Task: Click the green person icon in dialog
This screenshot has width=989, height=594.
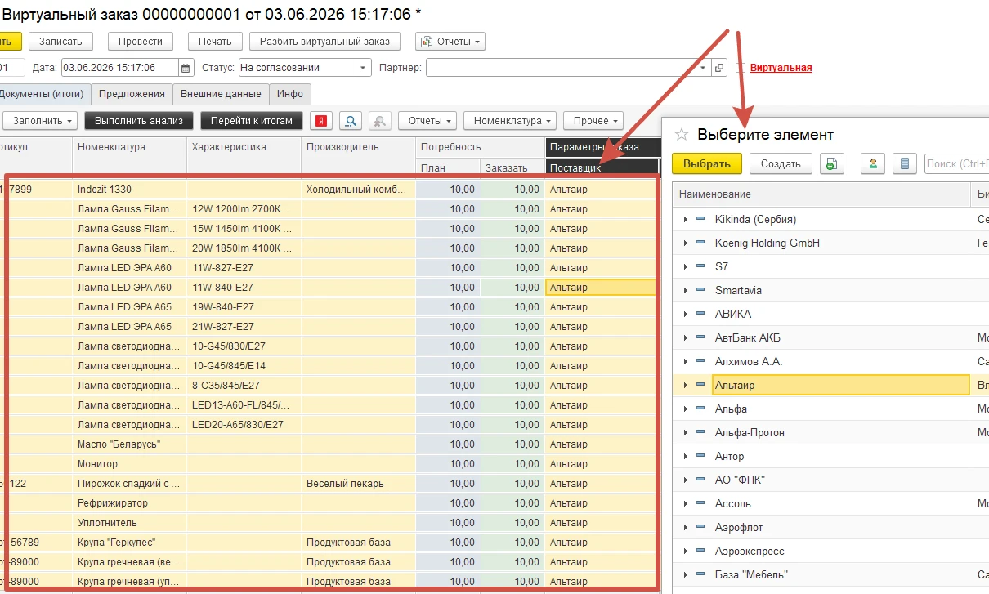Action: pyautogui.click(x=874, y=163)
